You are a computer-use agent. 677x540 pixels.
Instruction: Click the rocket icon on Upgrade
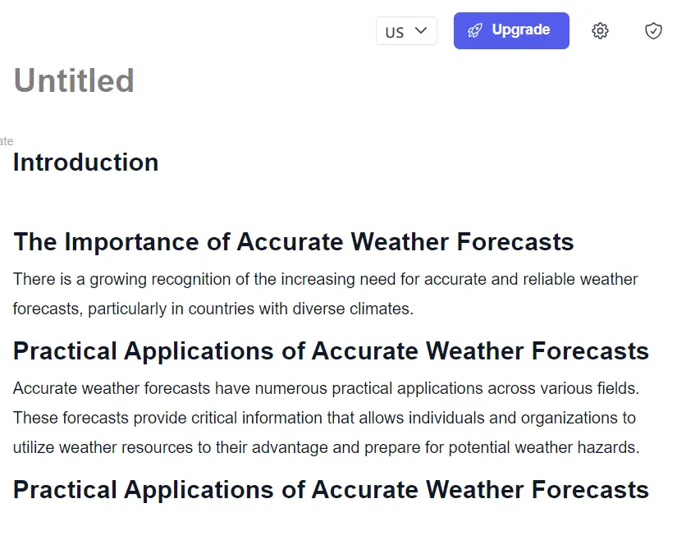tap(475, 30)
